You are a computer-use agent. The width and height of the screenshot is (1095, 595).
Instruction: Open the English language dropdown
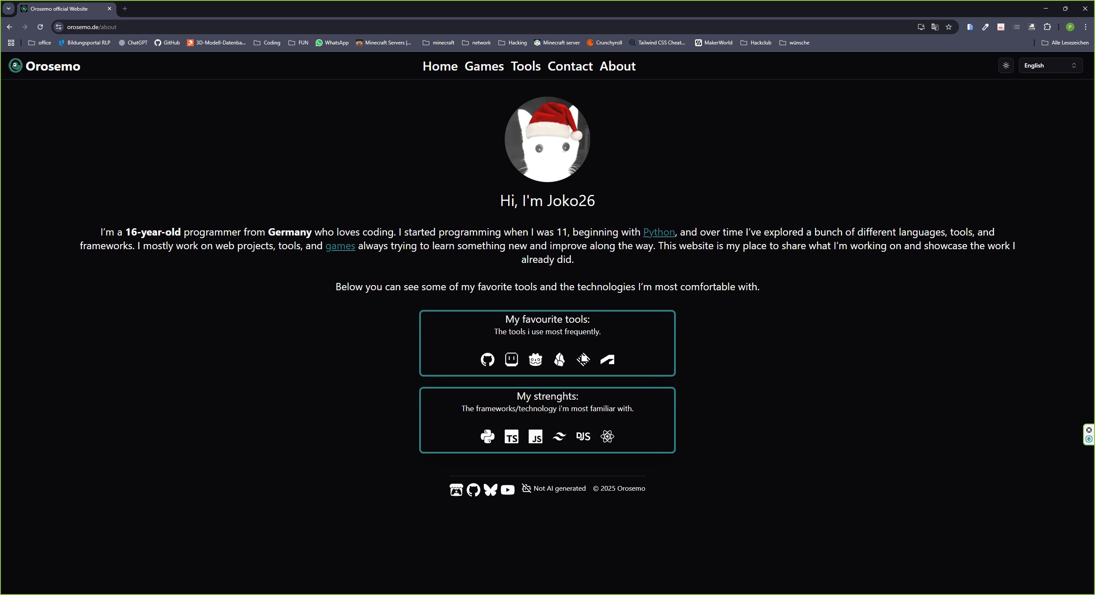click(1050, 65)
